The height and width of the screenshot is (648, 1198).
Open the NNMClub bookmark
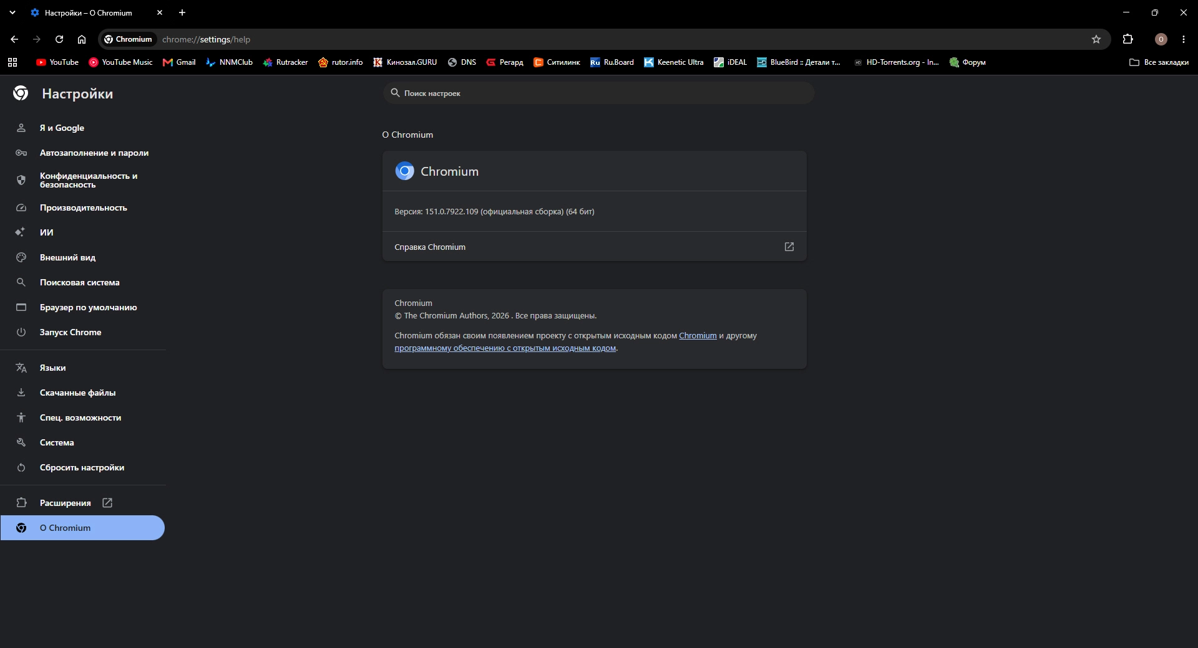coord(229,62)
